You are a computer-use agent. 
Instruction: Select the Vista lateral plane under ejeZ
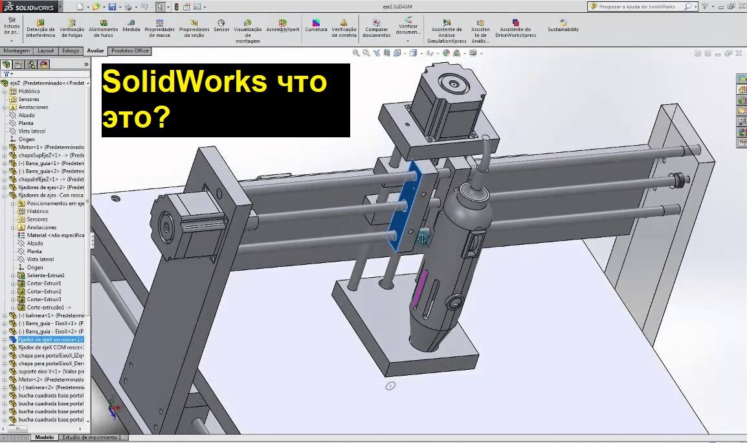(x=32, y=131)
